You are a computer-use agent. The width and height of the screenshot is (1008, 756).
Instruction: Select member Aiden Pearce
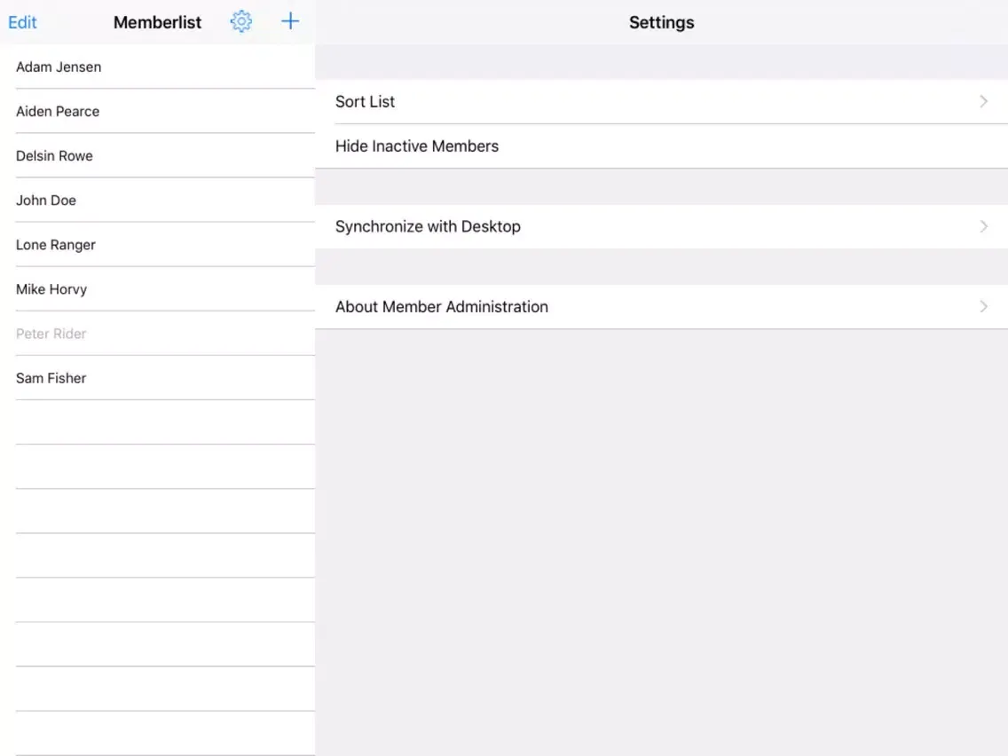point(158,111)
